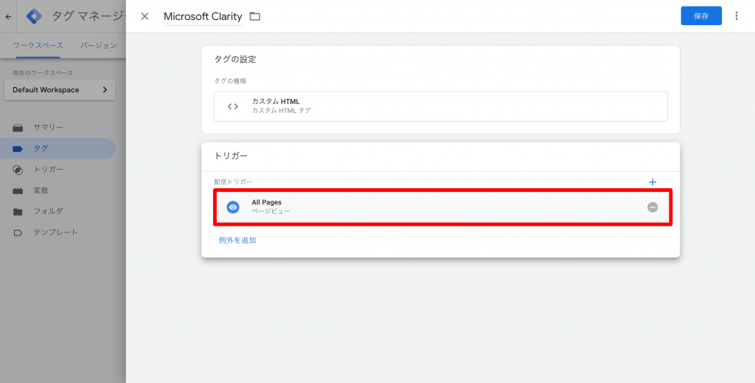The height and width of the screenshot is (383, 755).
Task: Click 例外を追加 link
Action: [x=237, y=240]
